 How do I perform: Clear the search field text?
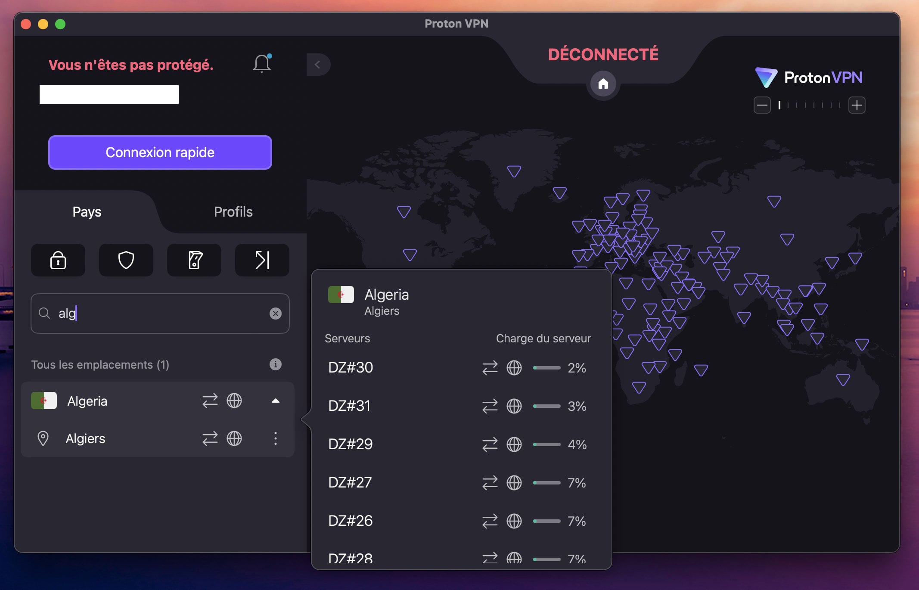[276, 314]
